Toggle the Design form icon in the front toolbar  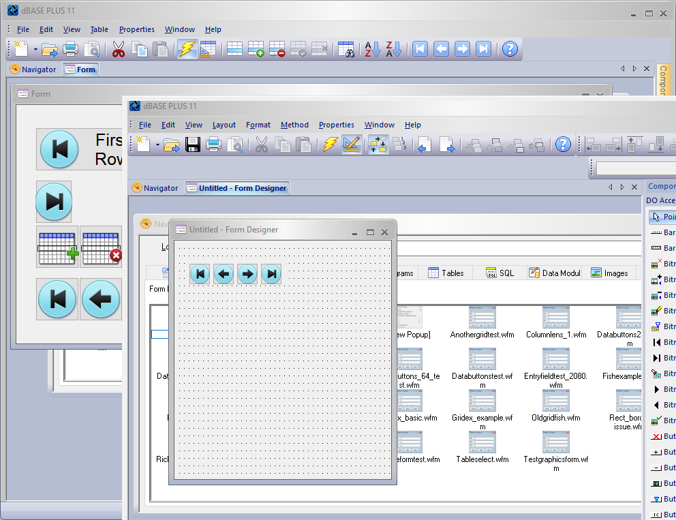(352, 144)
